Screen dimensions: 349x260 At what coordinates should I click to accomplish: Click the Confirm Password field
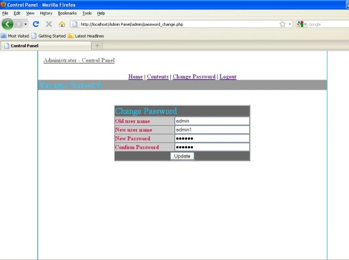pos(212,147)
